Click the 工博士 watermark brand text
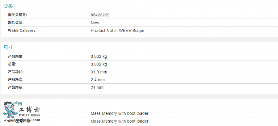Screen dimensions: 278x126 point(29,110)
